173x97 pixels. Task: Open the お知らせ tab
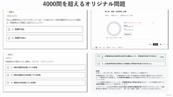(108, 47)
